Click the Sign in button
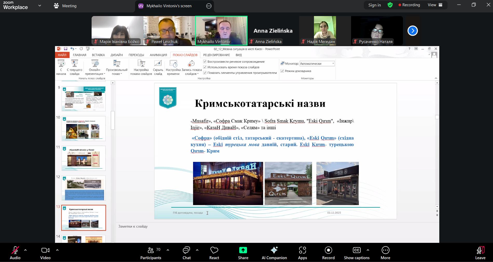 coord(374,5)
